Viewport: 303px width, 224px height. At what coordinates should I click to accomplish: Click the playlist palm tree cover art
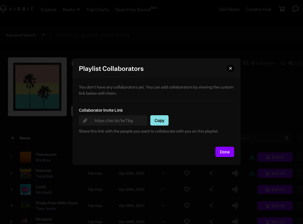(x=37, y=87)
